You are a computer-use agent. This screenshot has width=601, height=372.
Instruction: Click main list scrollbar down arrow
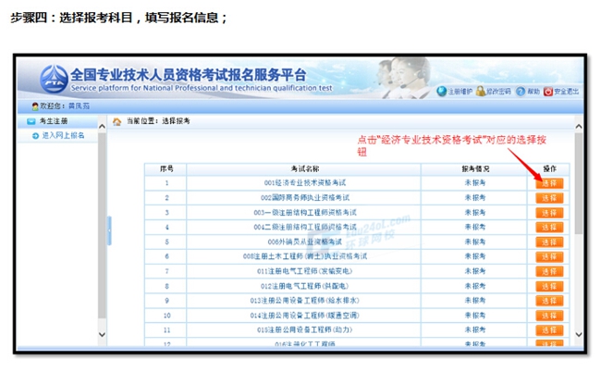[x=579, y=335]
